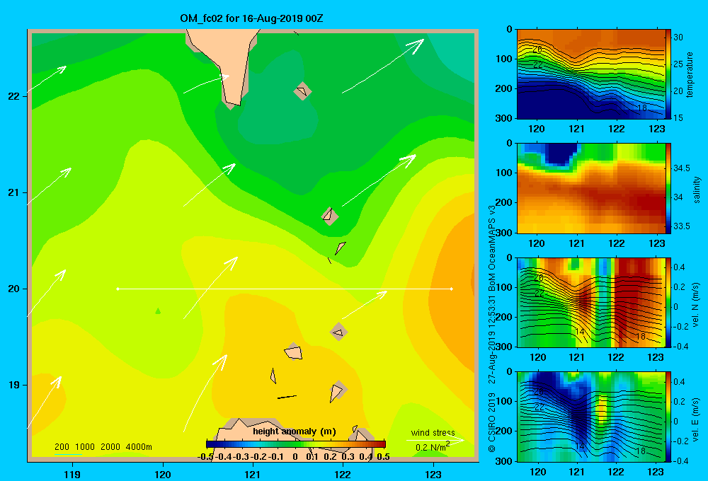
Task: Click the west endpoint of the transect line
Action: point(118,289)
